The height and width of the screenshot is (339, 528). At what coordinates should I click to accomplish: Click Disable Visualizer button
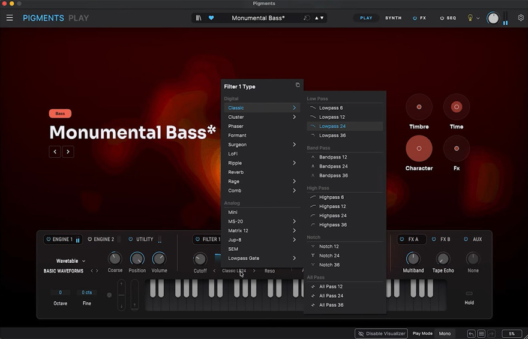pos(381,334)
